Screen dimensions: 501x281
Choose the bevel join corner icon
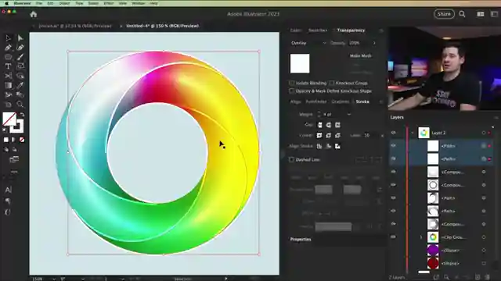click(x=337, y=135)
